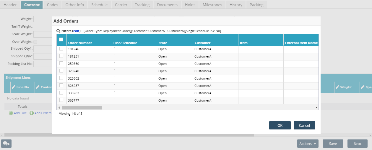Expand line/schedule for order 326237

tap(114, 84)
